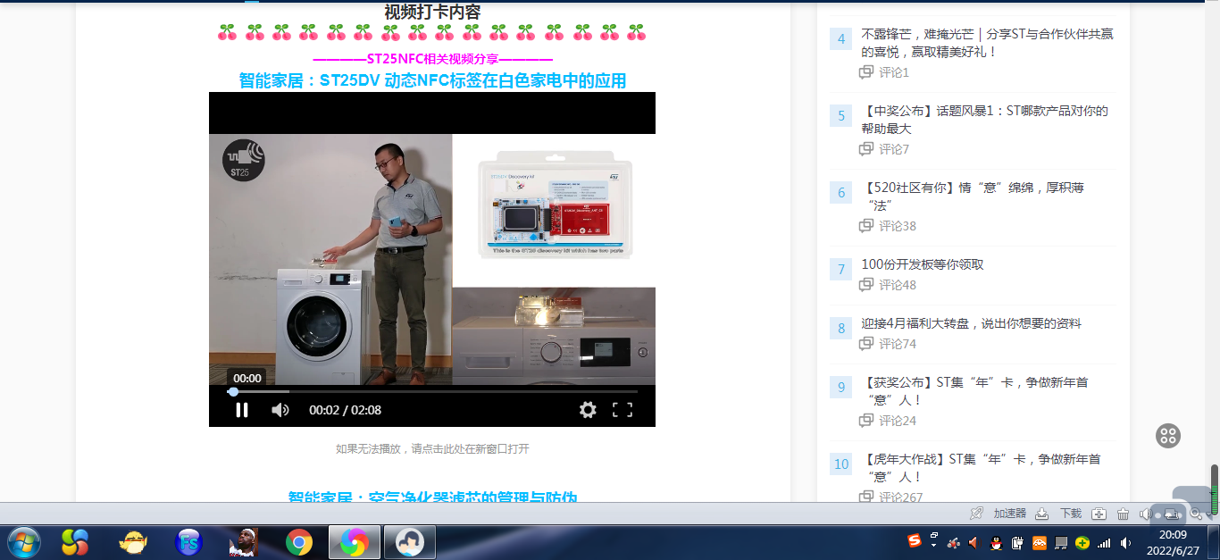Open post 迎接4月福利大转盘
The width and height of the screenshot is (1220, 560).
[971, 323]
